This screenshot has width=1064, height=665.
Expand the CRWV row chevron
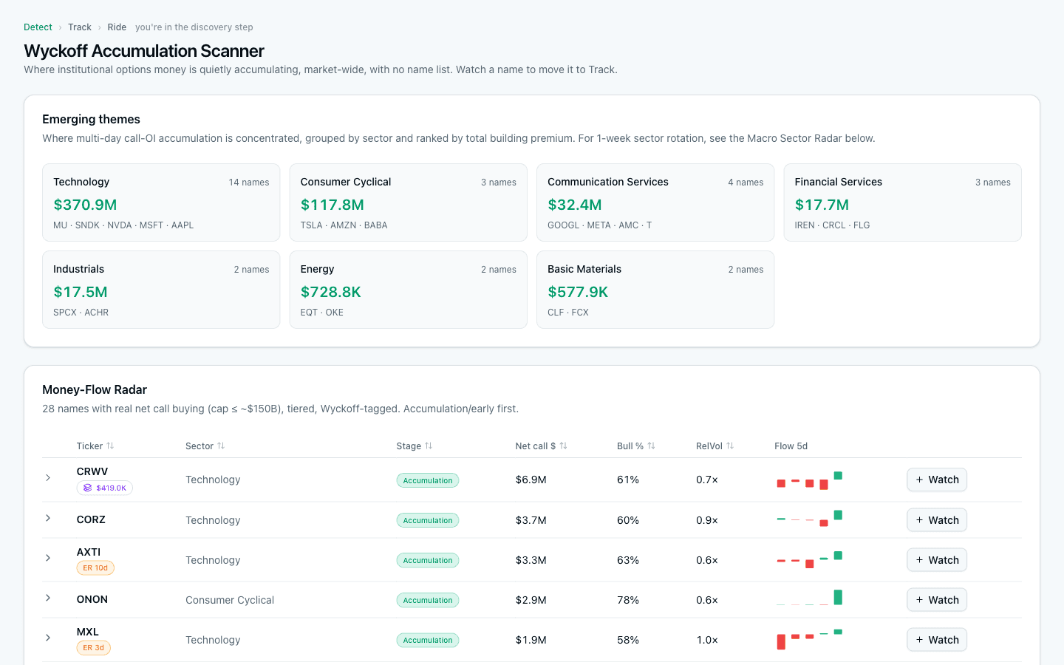pyautogui.click(x=48, y=478)
